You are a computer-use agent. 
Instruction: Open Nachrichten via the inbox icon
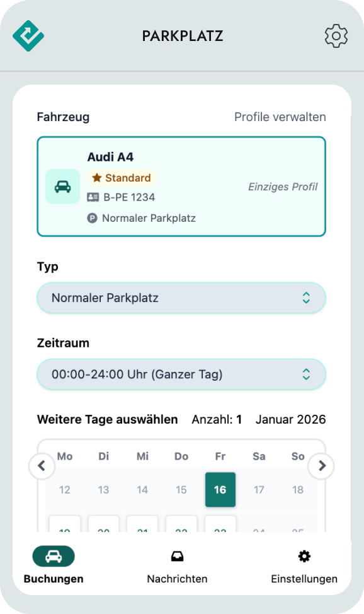[177, 555]
